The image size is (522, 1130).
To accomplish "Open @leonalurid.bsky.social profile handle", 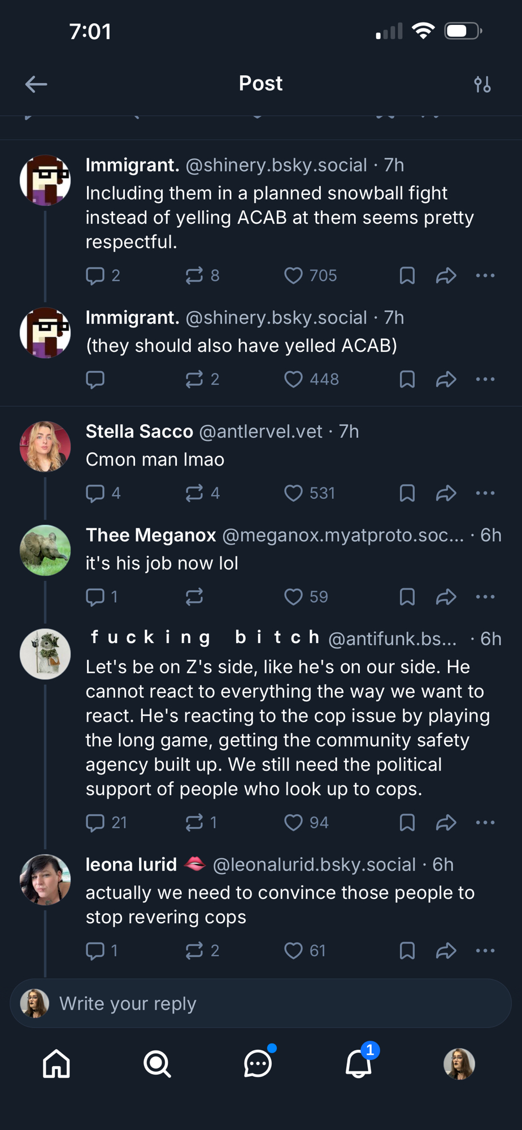I will pyautogui.click(x=314, y=865).
